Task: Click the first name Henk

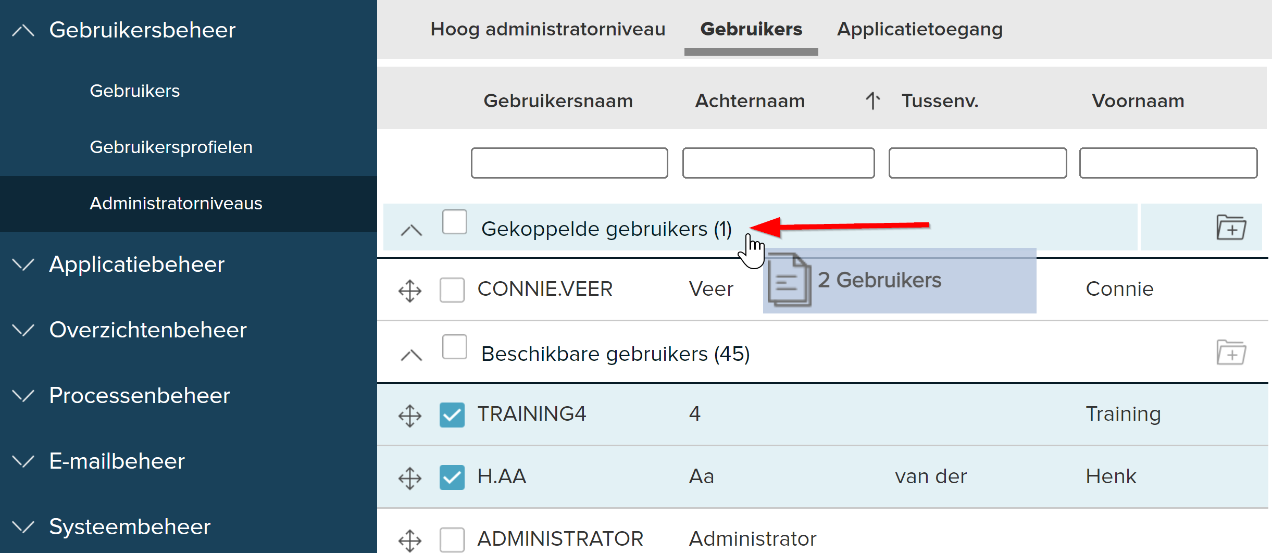Action: (1111, 476)
